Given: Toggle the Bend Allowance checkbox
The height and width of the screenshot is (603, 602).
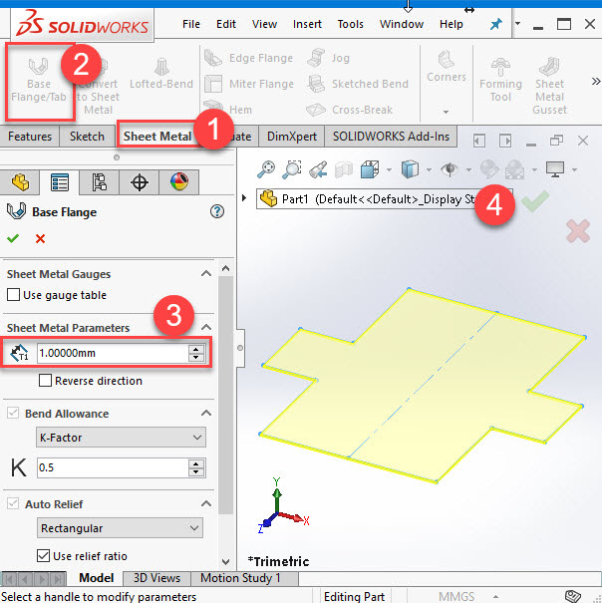Looking at the screenshot, I should point(13,413).
